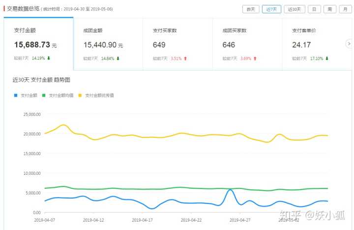Toggle the green 支付金额均值 legend series
This screenshot has width=354, height=230.
pyautogui.click(x=59, y=96)
